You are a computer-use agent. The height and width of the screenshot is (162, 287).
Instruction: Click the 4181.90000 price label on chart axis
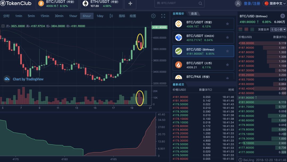click(160, 27)
